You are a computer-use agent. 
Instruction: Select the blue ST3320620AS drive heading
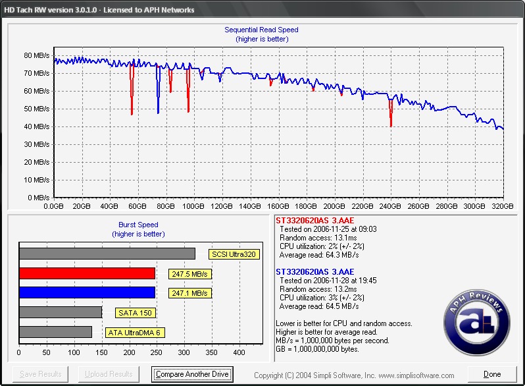pos(314,271)
